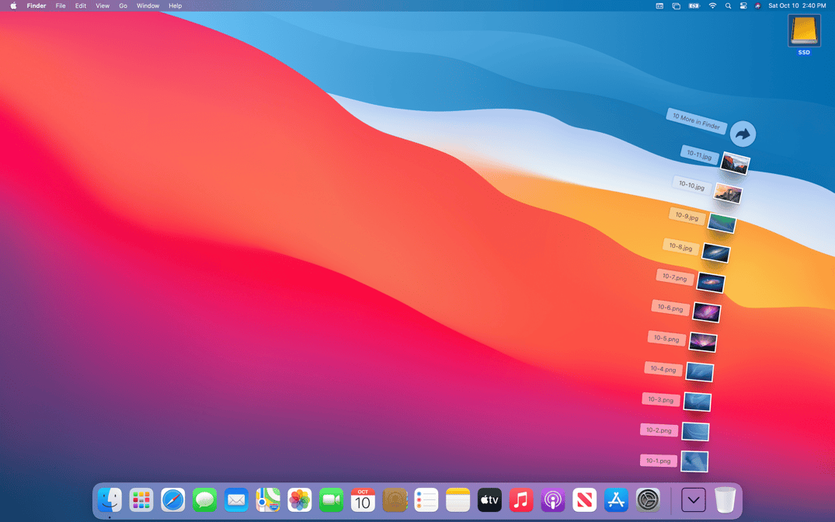
Task: Click the 10-2.png file label
Action: (x=659, y=430)
